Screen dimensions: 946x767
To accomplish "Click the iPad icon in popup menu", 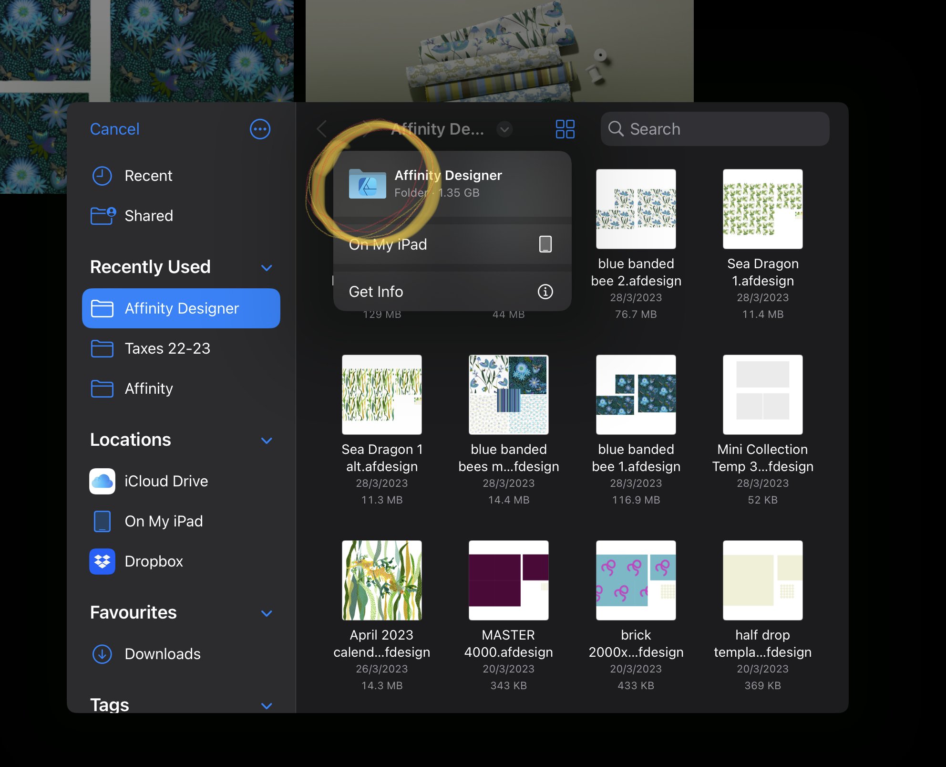I will click(x=545, y=244).
